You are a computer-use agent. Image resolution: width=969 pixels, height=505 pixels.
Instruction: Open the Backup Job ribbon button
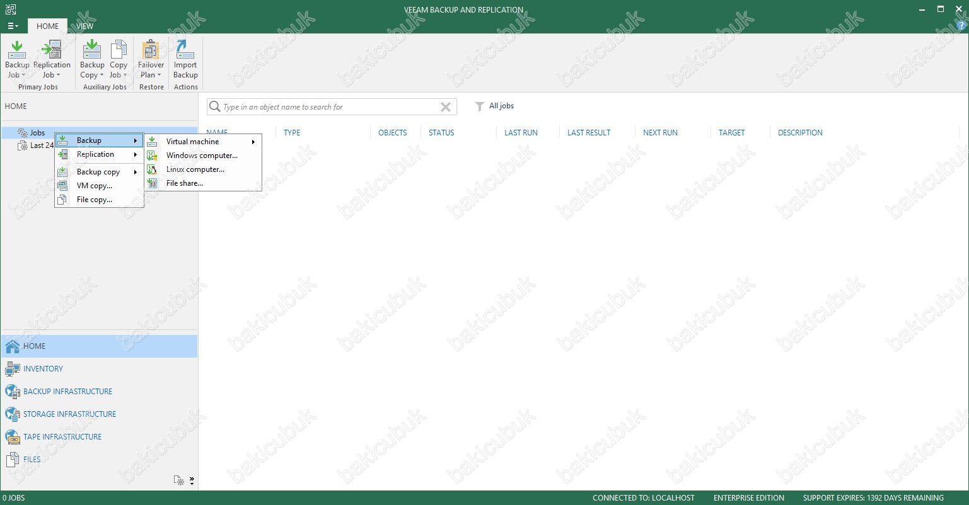pos(17,59)
